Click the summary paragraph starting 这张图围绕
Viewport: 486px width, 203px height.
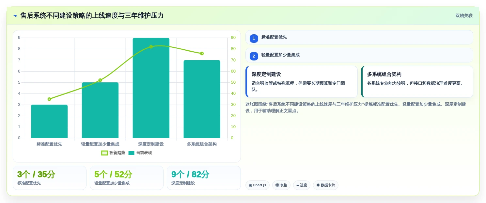pos(356,108)
